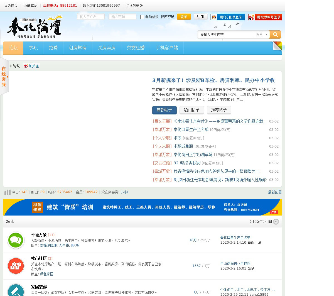The height and width of the screenshot is (296, 334).
Task: Switch to the 最新帖子 tab
Action: coord(164,110)
